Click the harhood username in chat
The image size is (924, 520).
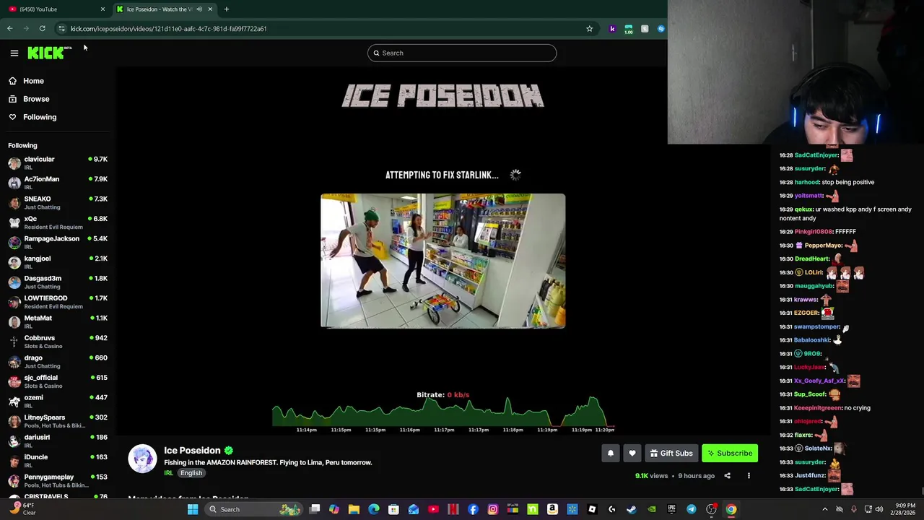806,183
